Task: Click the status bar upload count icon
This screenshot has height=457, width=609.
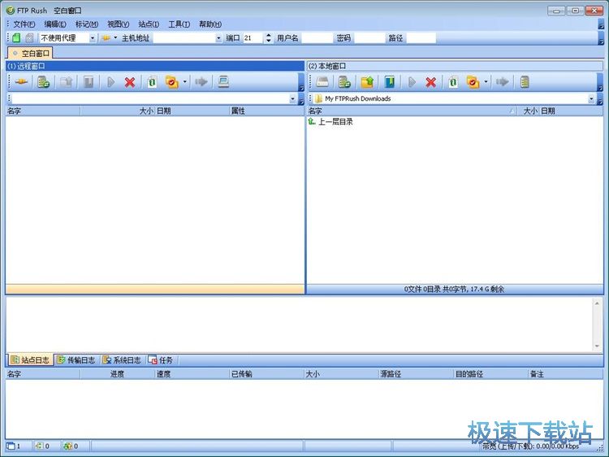Action: point(39,446)
